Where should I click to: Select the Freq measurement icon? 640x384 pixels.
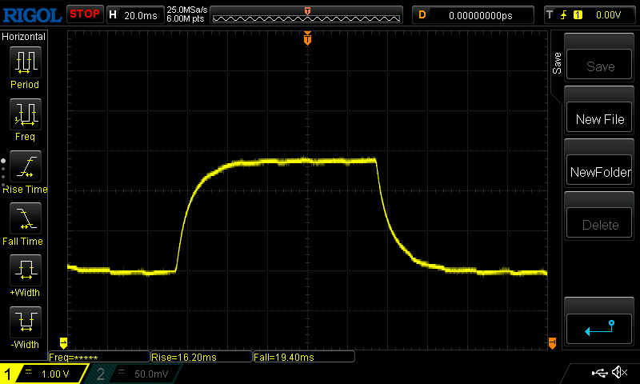26,114
